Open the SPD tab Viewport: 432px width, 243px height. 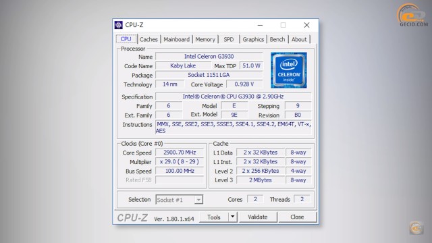click(229, 39)
